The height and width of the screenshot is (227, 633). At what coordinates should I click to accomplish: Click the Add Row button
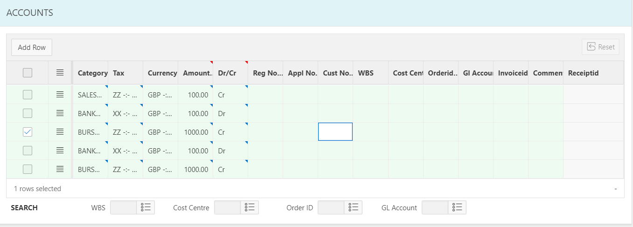coord(32,47)
